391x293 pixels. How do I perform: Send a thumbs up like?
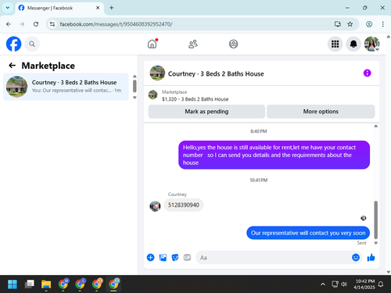point(371,258)
